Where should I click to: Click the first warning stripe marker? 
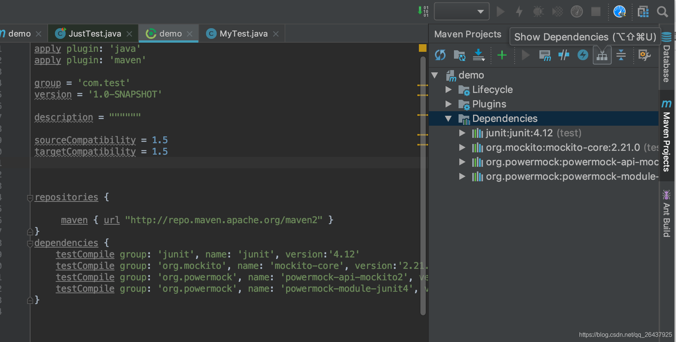pyautogui.click(x=422, y=85)
